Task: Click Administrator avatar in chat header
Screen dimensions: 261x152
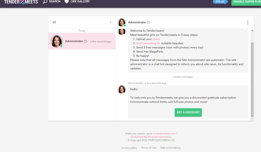Action: pyautogui.click(x=122, y=22)
